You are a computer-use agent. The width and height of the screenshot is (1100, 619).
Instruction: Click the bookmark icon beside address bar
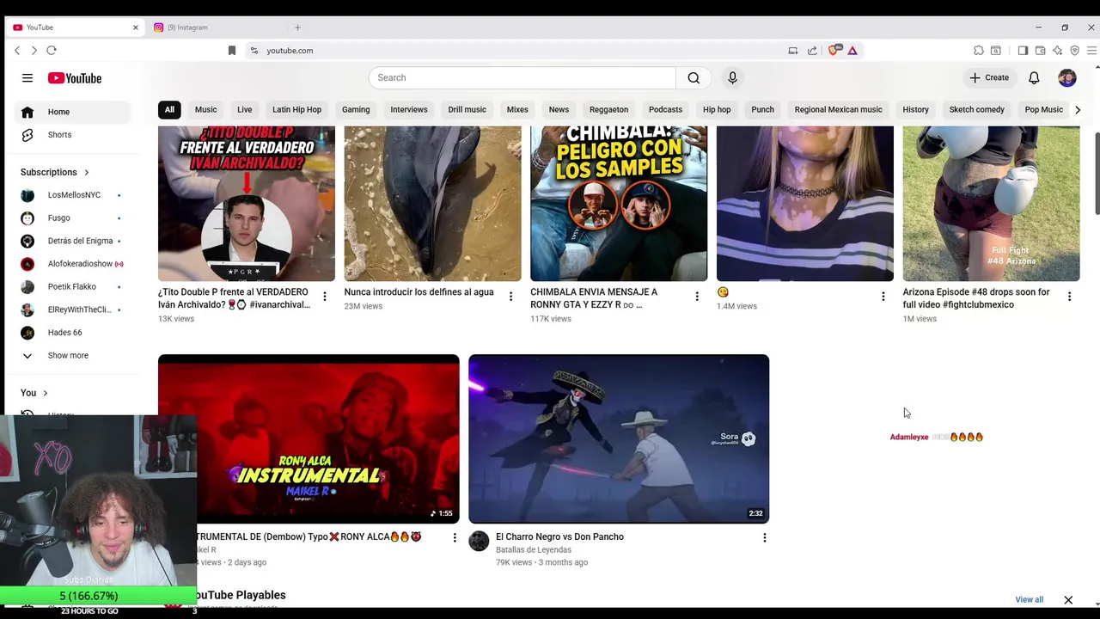[x=232, y=51]
